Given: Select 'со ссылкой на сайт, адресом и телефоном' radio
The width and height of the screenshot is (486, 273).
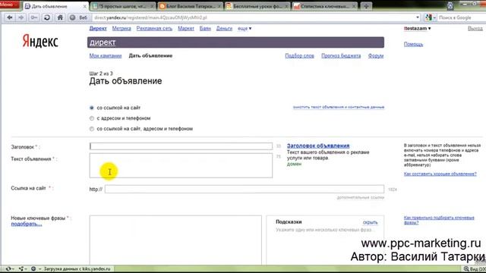Looking at the screenshot, I should 91,129.
